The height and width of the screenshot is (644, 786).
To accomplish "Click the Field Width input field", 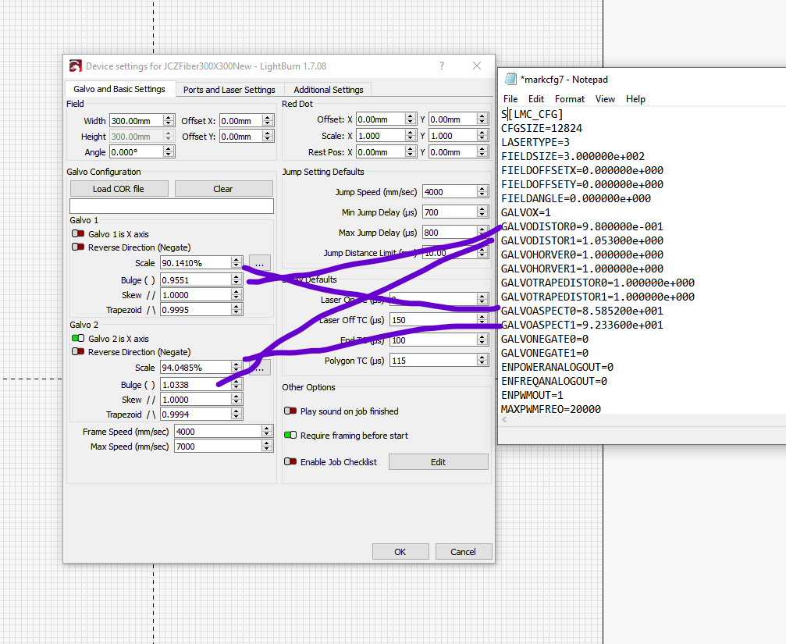I will [137, 121].
